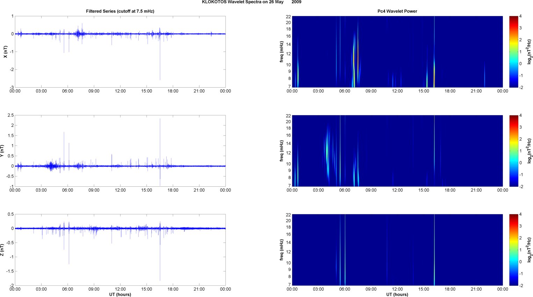Click "freq (mHz)" label of the middle wavelet spectrum
Screen dimensions: 533x297
(282, 151)
